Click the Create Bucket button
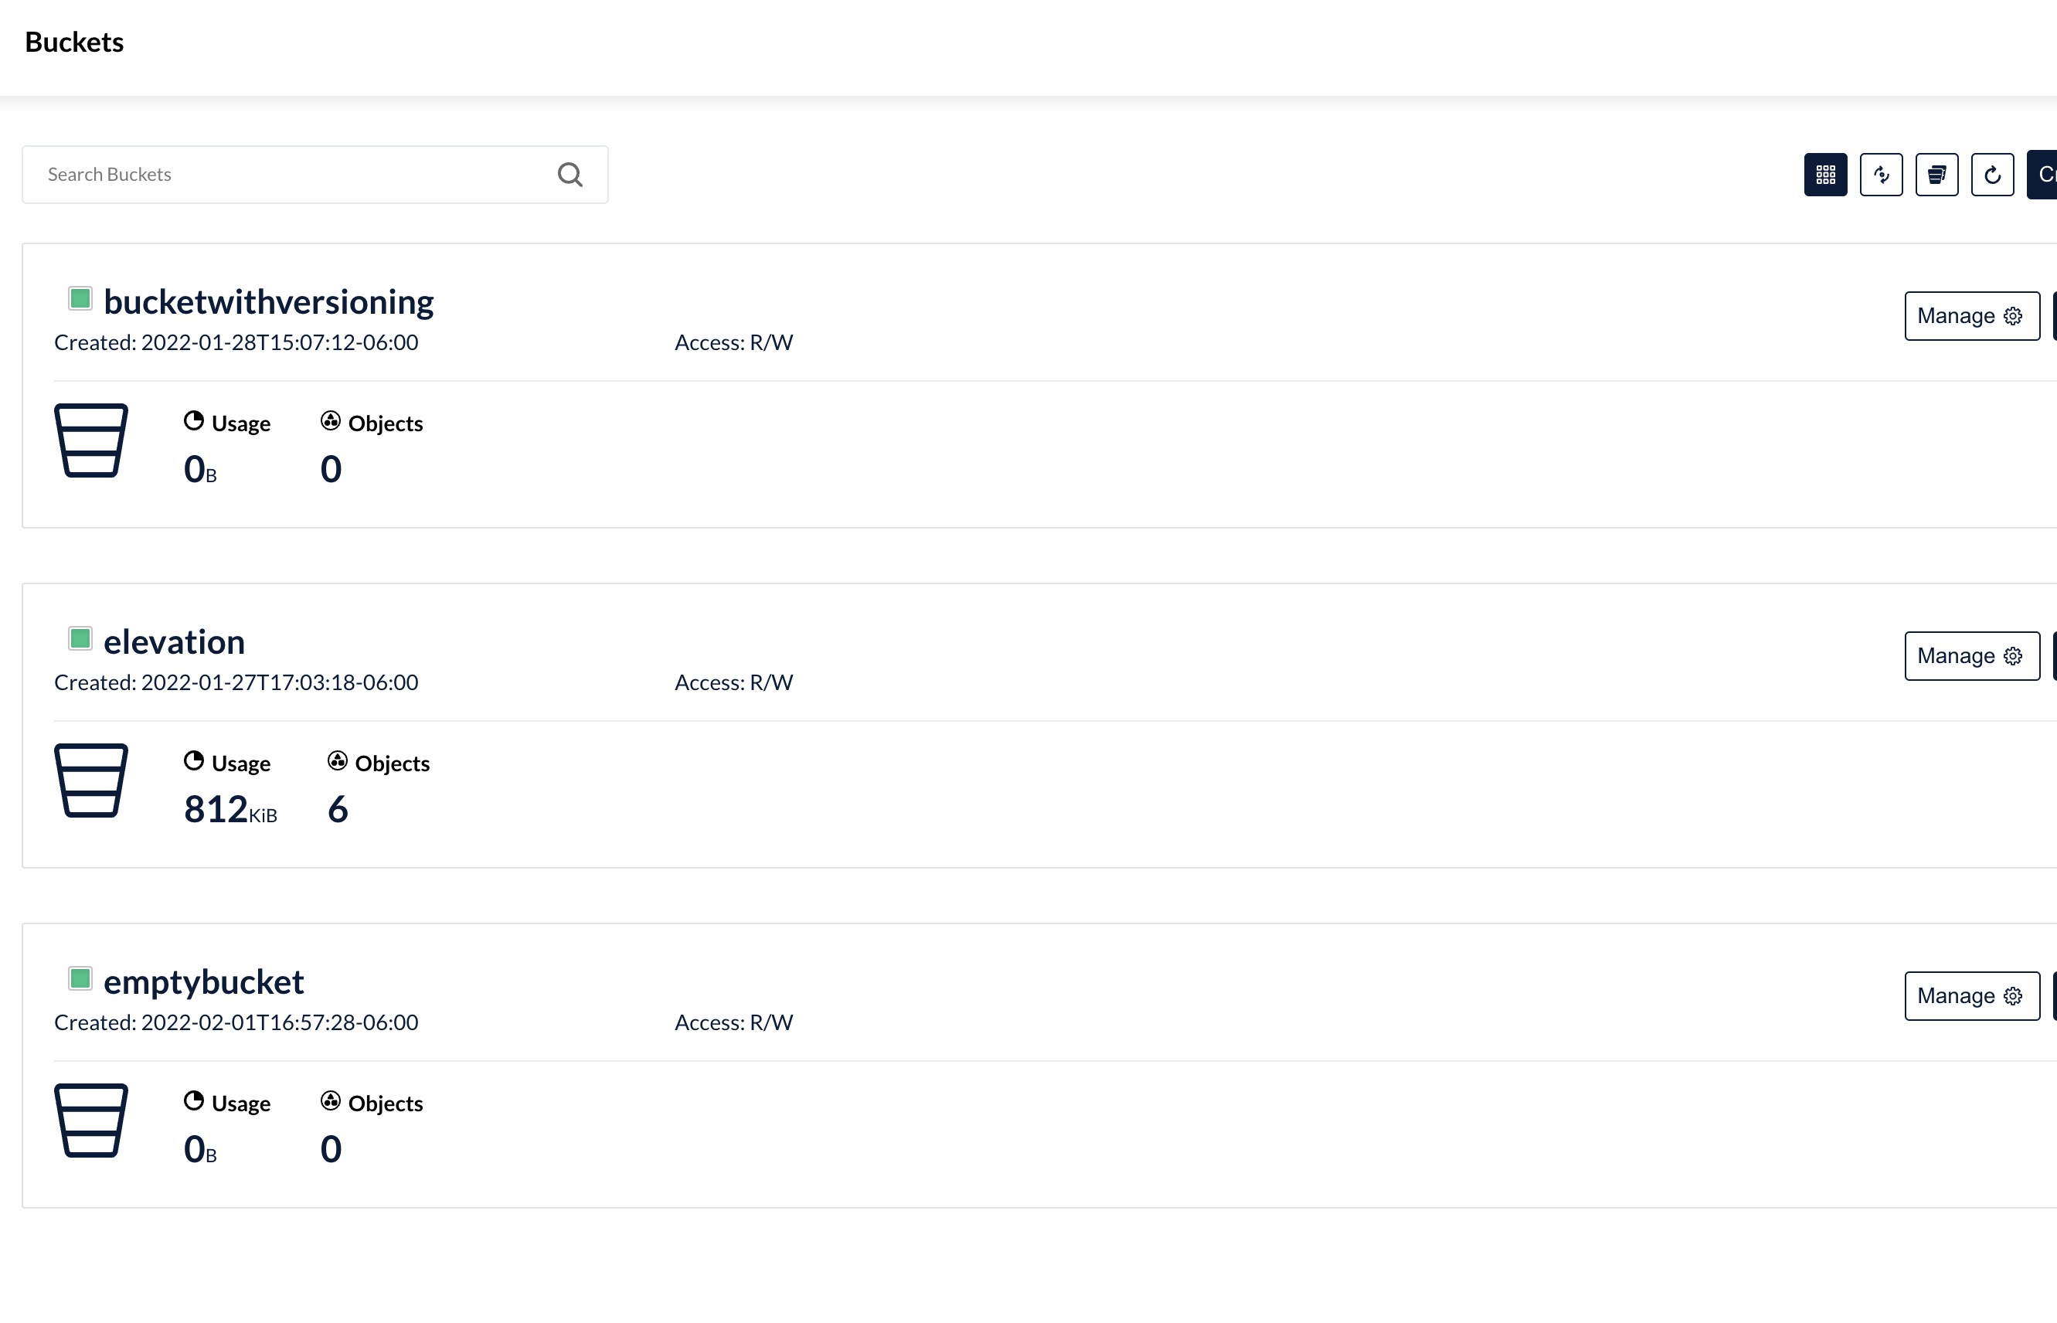Image resolution: width=2057 pixels, height=1323 pixels. [x=2044, y=175]
